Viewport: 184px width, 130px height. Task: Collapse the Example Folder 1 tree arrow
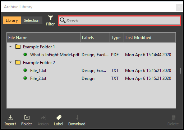pyautogui.click(x=10, y=47)
